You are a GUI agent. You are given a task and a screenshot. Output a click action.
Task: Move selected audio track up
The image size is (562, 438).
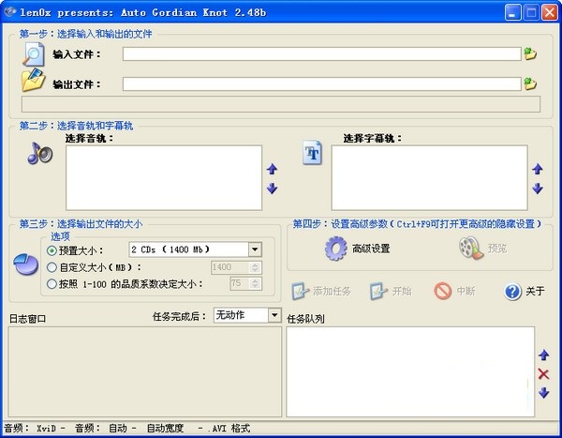point(272,169)
